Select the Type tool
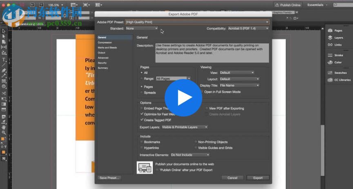The width and height of the screenshot is (353, 189). (x=4, y=59)
